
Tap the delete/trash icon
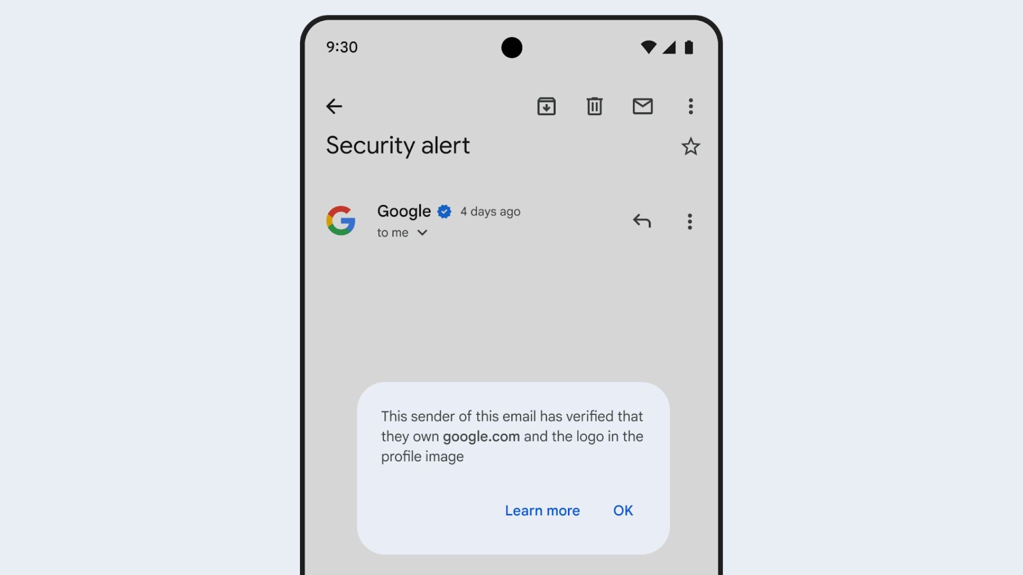coord(594,106)
